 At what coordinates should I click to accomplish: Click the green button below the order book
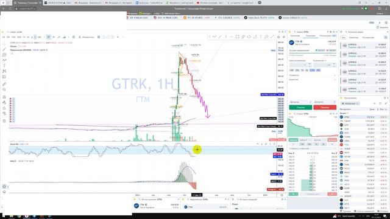click(293, 194)
